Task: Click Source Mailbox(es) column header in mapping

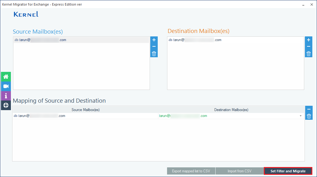Action: [85, 110]
